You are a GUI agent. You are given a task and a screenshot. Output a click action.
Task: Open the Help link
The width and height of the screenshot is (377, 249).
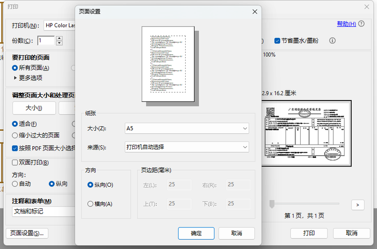point(346,24)
